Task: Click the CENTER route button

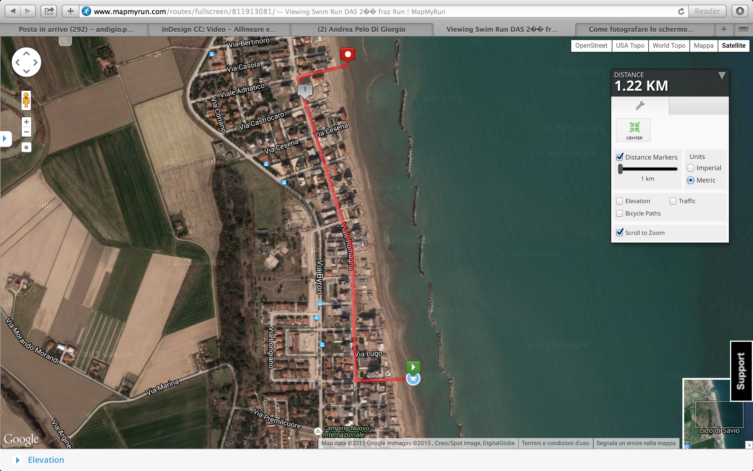Action: pyautogui.click(x=634, y=130)
